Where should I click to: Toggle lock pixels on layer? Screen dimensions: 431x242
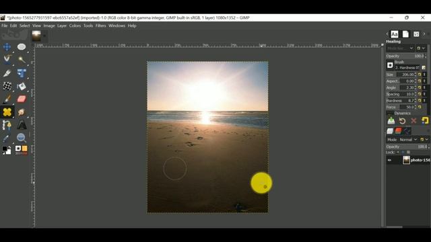tap(398, 153)
